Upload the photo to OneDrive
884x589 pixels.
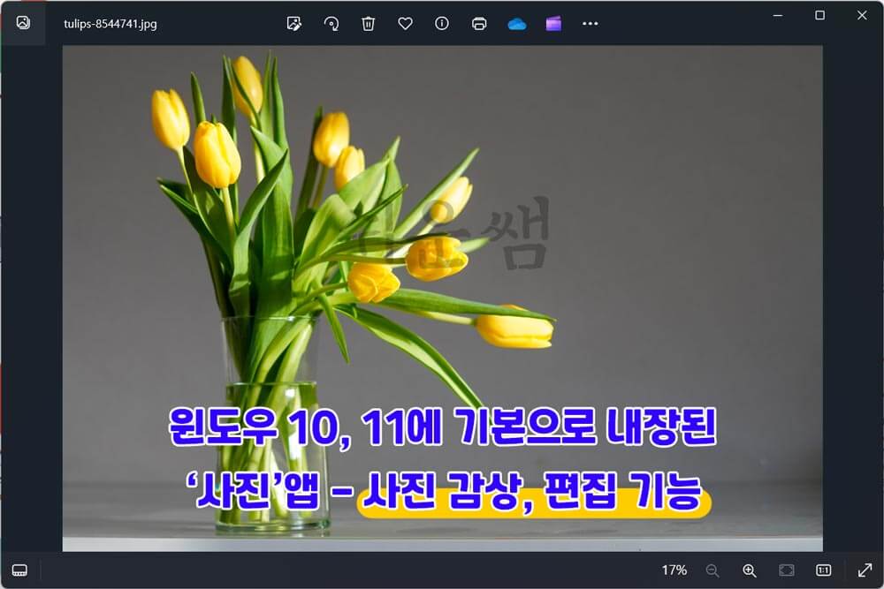pyautogui.click(x=517, y=24)
